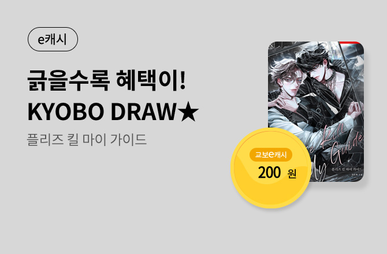Tap the orange 교보e캐시 label on coin

271,155
